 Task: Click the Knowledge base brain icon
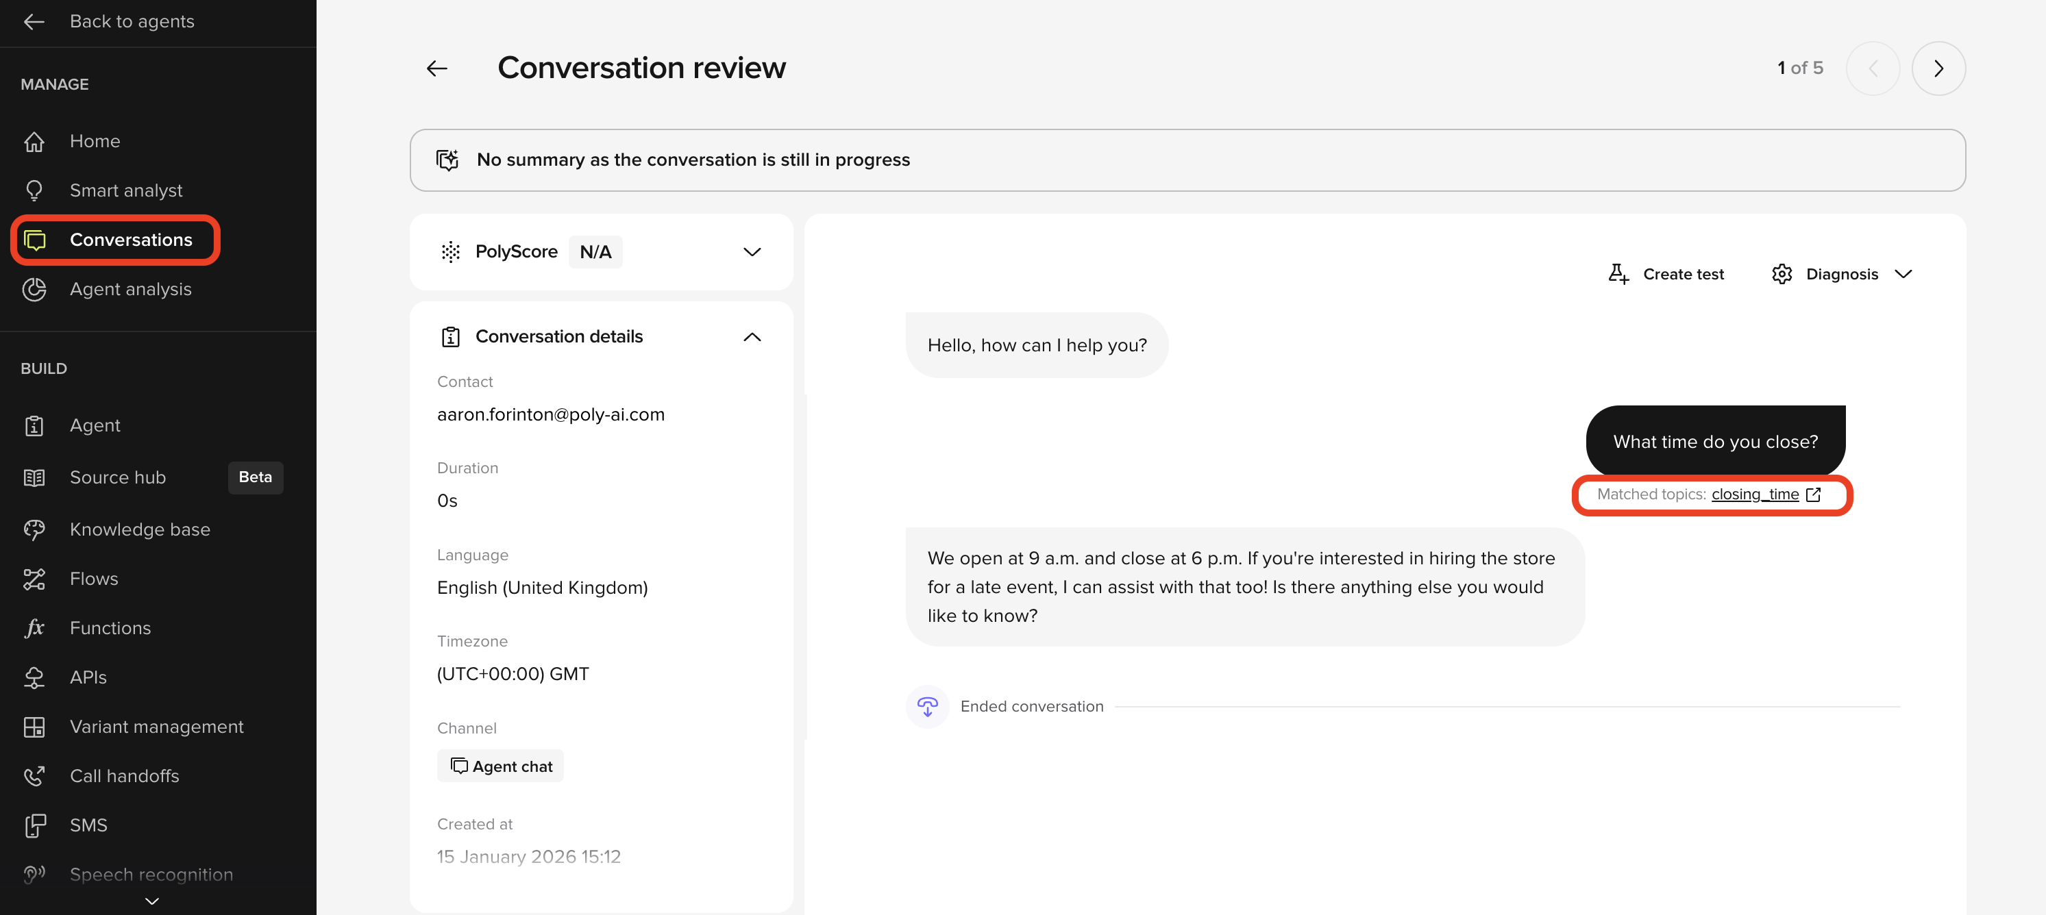point(34,529)
